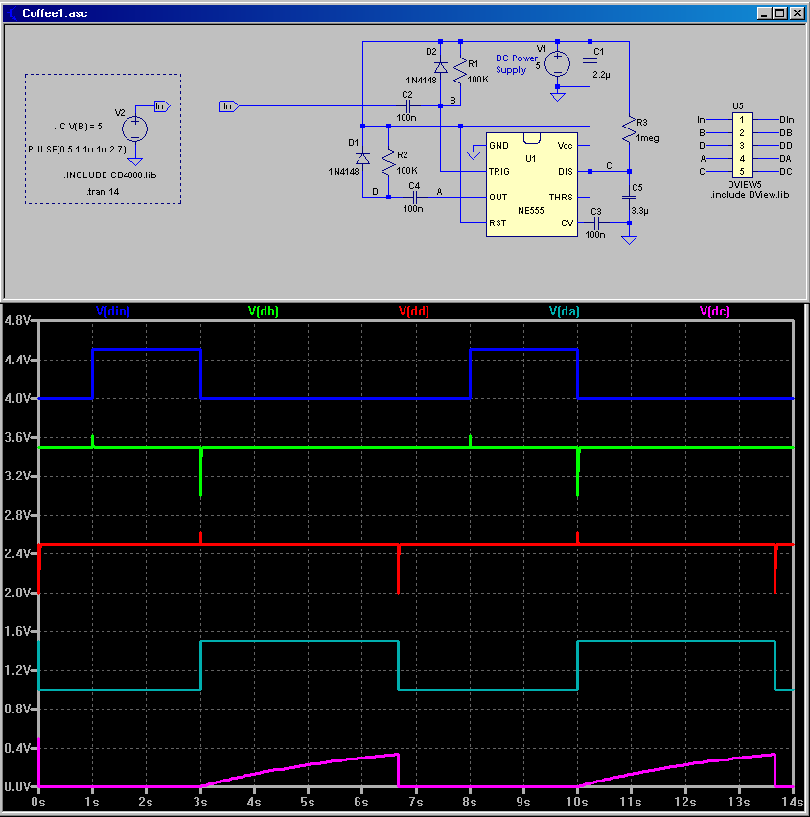Click the .INCLUDE CD4000.lib directive
The width and height of the screenshot is (810, 817).
[110, 175]
